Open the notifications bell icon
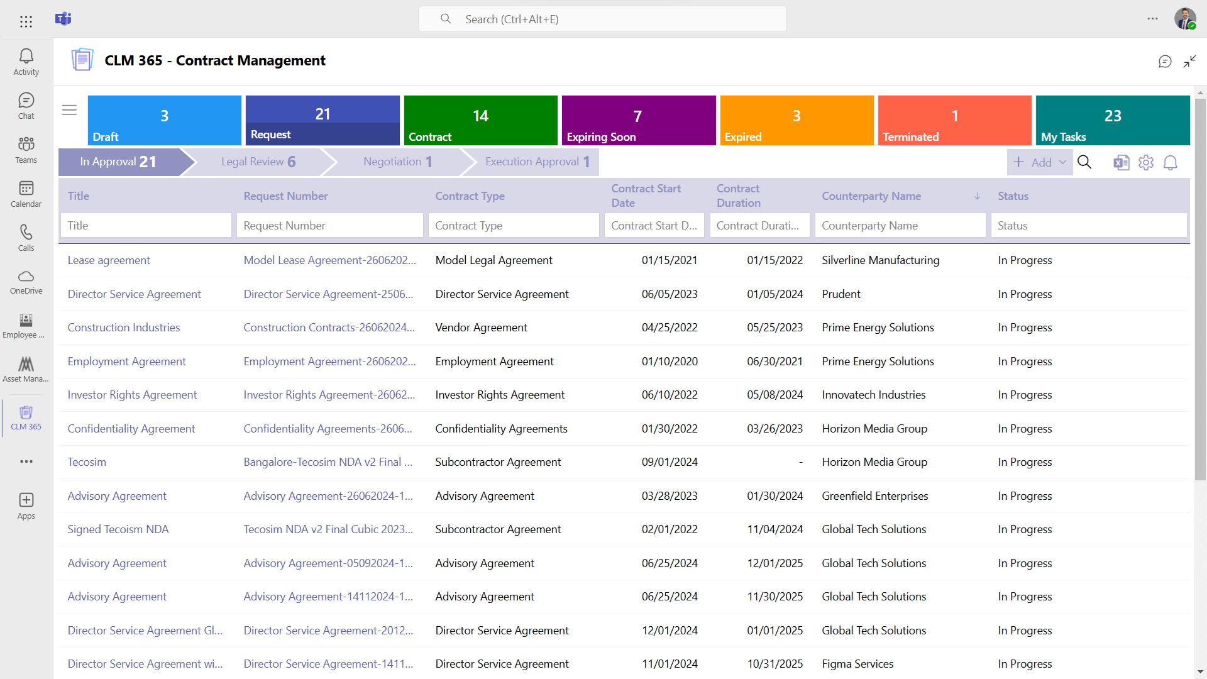Image resolution: width=1207 pixels, height=679 pixels. point(1171,162)
